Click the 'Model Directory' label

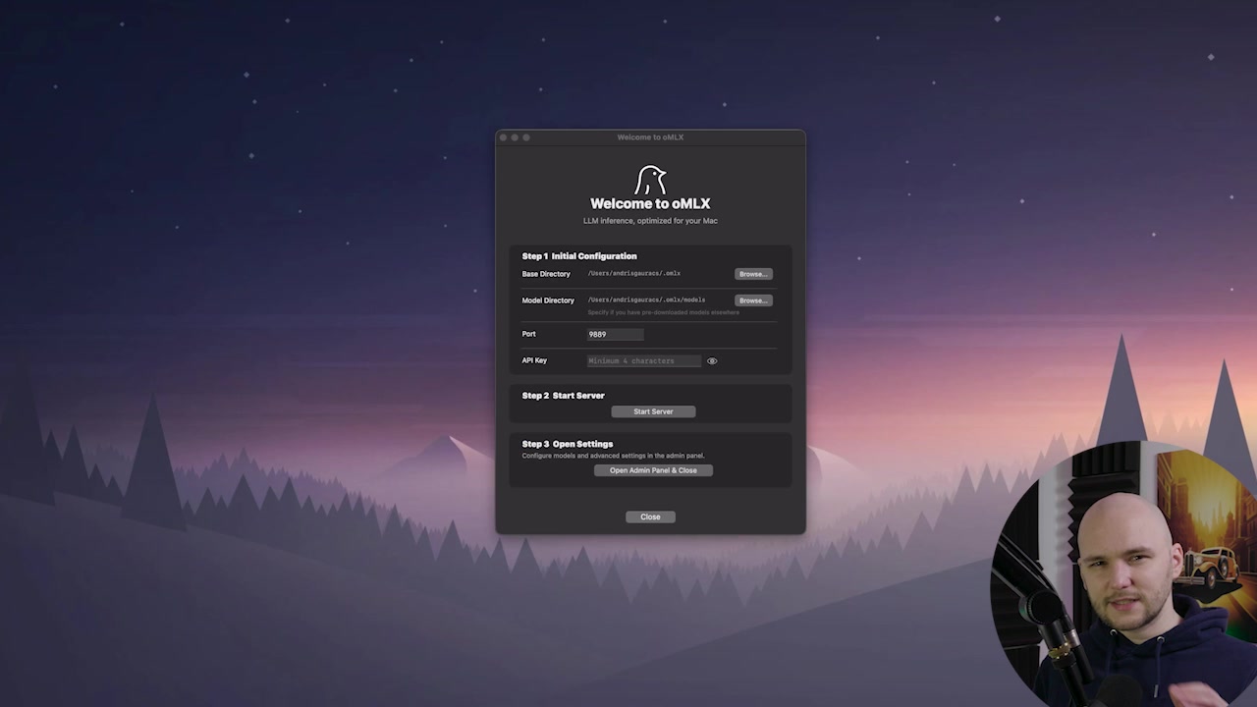[x=548, y=300]
